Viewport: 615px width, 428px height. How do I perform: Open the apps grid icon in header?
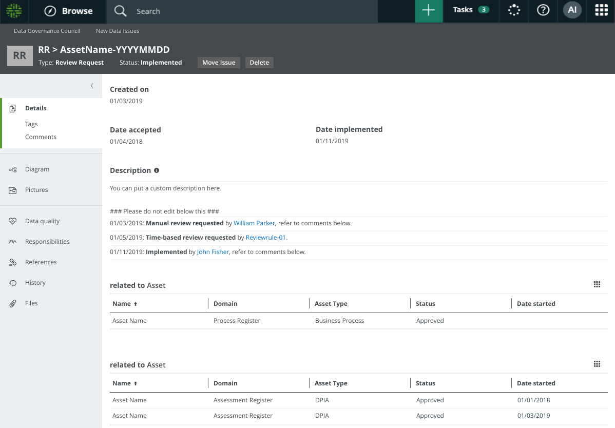pos(601,11)
